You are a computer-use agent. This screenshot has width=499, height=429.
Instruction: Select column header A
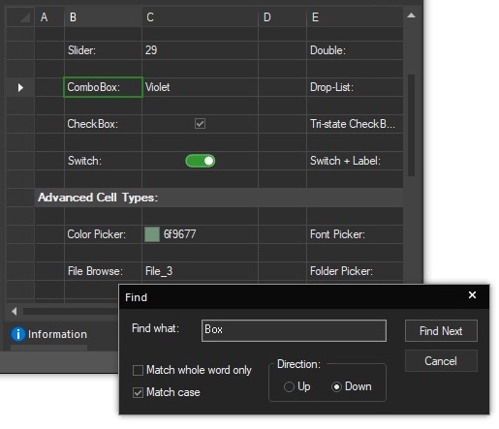pyautogui.click(x=49, y=17)
